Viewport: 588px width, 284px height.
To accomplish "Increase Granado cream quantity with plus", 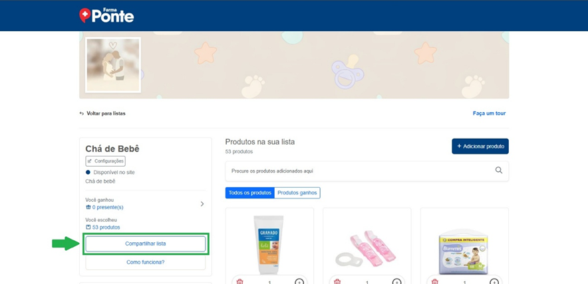I will [x=299, y=281].
